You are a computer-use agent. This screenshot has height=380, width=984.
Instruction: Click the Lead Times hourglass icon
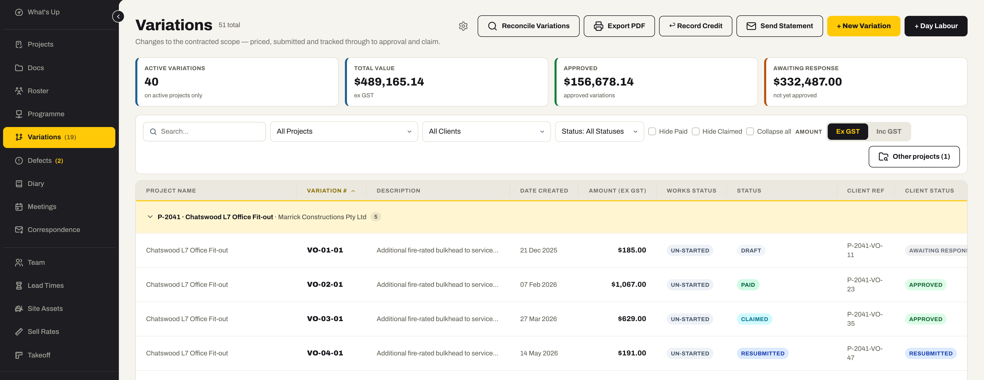(19, 285)
